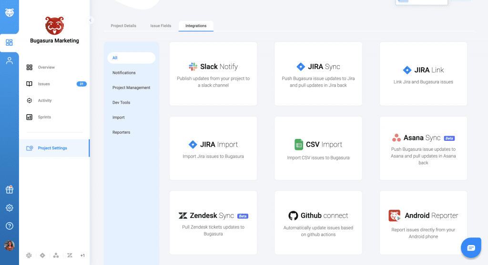This screenshot has height=265, width=488.
Task: Filter integrations by Notifications
Action: coord(124,73)
